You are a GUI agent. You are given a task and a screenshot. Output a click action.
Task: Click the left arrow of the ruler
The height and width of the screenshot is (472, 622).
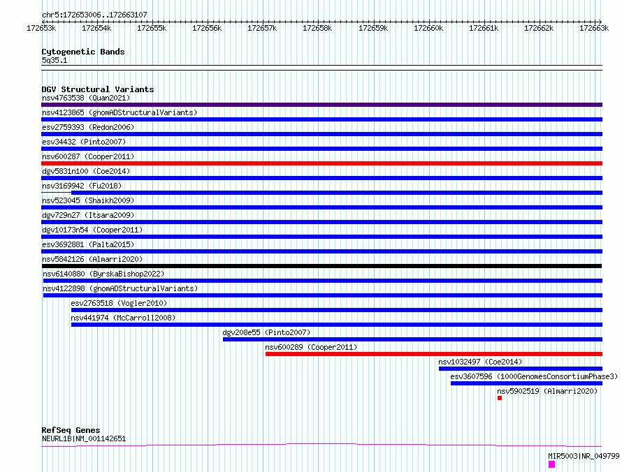[x=43, y=22]
